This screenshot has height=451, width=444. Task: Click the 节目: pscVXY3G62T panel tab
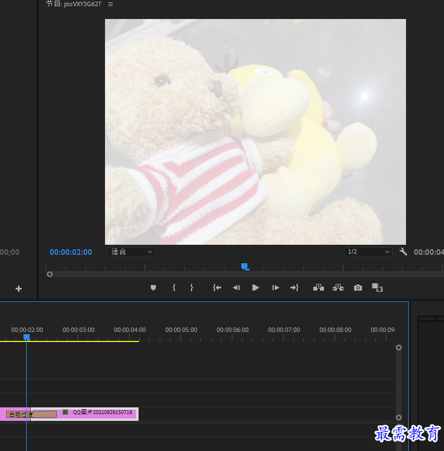(74, 4)
